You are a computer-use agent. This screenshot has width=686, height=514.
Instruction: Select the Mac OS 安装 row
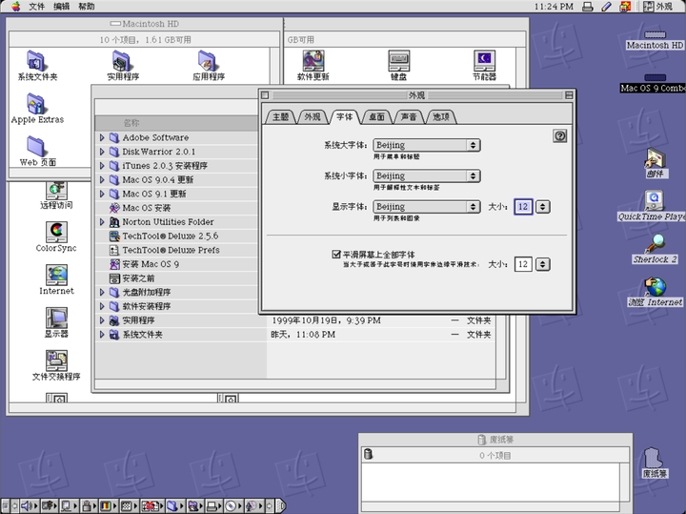pyautogui.click(x=177, y=208)
